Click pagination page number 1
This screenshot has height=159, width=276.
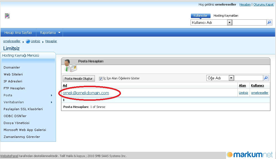64,100
